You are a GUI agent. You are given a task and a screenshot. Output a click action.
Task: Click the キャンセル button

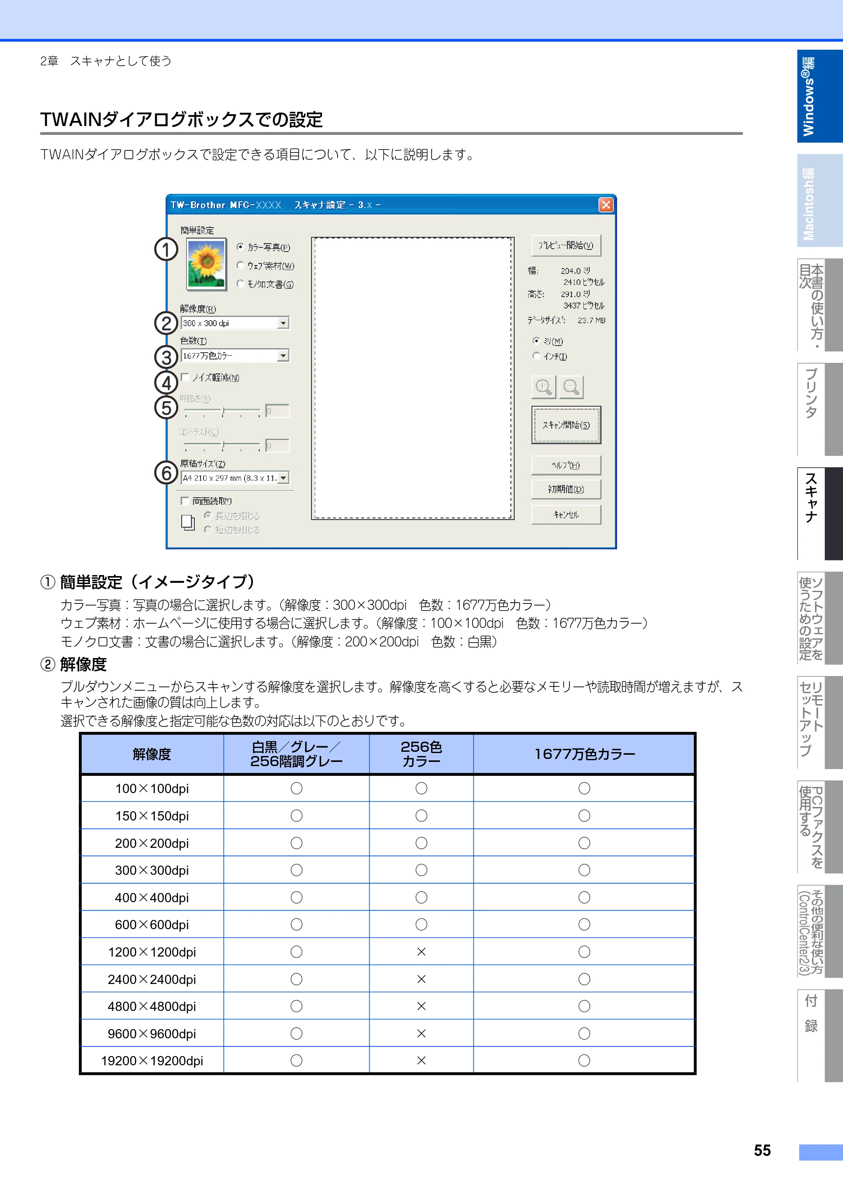pyautogui.click(x=566, y=515)
